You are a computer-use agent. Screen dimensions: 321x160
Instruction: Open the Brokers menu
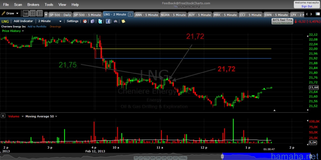(33, 4)
